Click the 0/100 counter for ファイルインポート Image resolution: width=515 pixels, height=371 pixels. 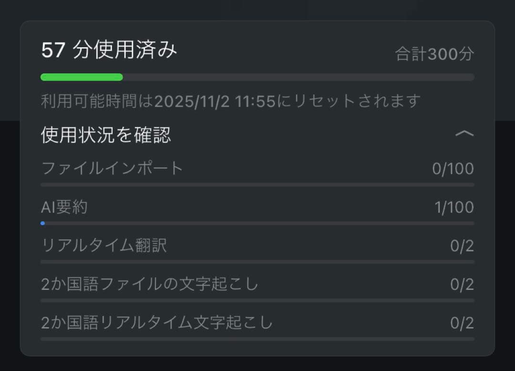pos(453,168)
